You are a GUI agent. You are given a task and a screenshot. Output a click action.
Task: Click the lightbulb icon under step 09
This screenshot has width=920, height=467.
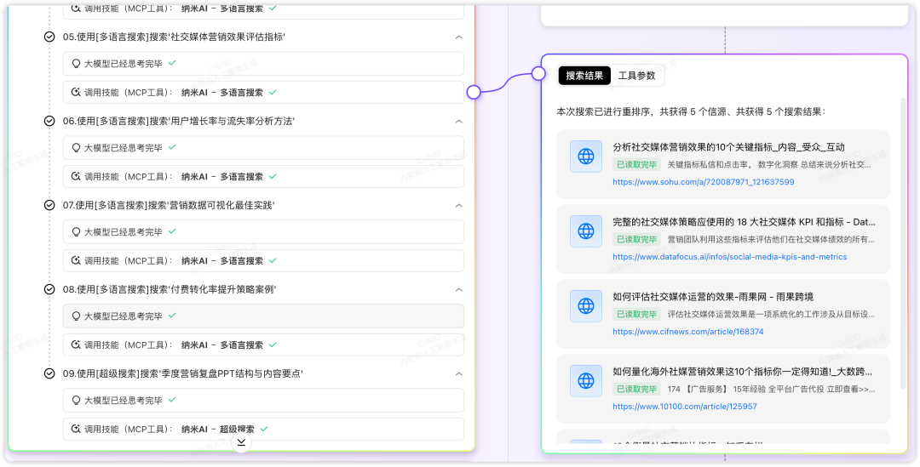[x=76, y=400]
